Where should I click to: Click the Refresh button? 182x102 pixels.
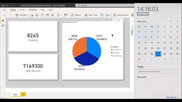click(76, 15)
